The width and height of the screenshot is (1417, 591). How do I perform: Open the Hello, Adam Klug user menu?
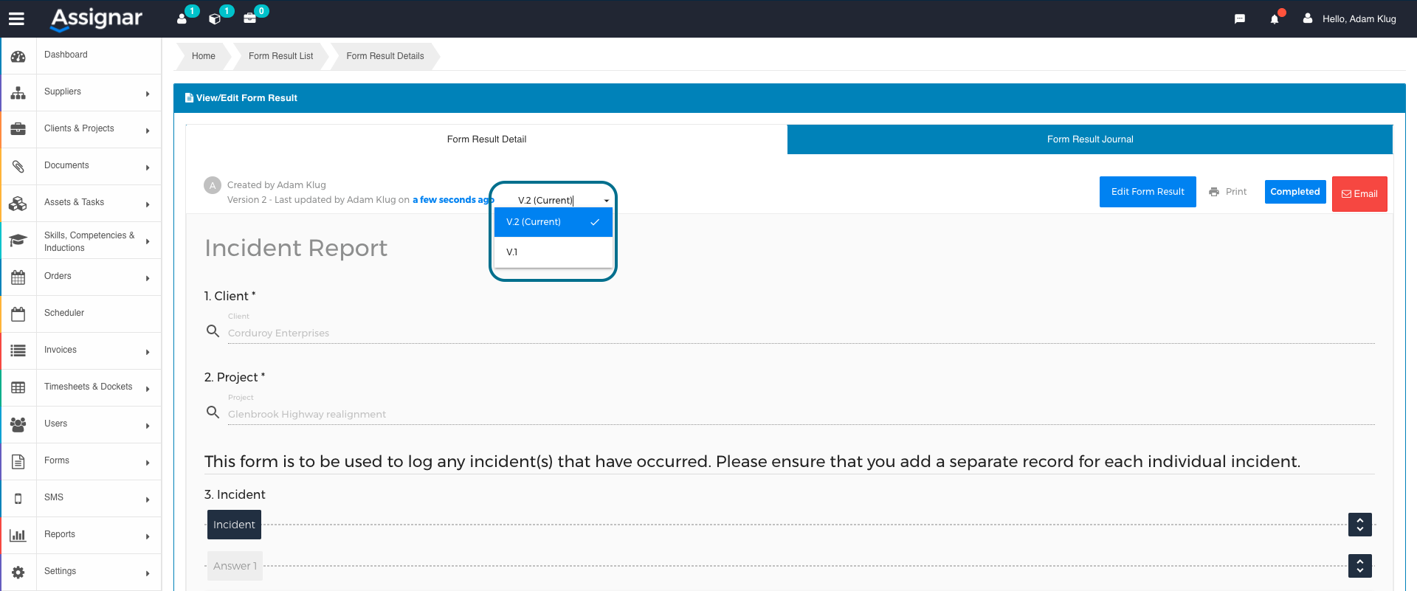click(1350, 19)
